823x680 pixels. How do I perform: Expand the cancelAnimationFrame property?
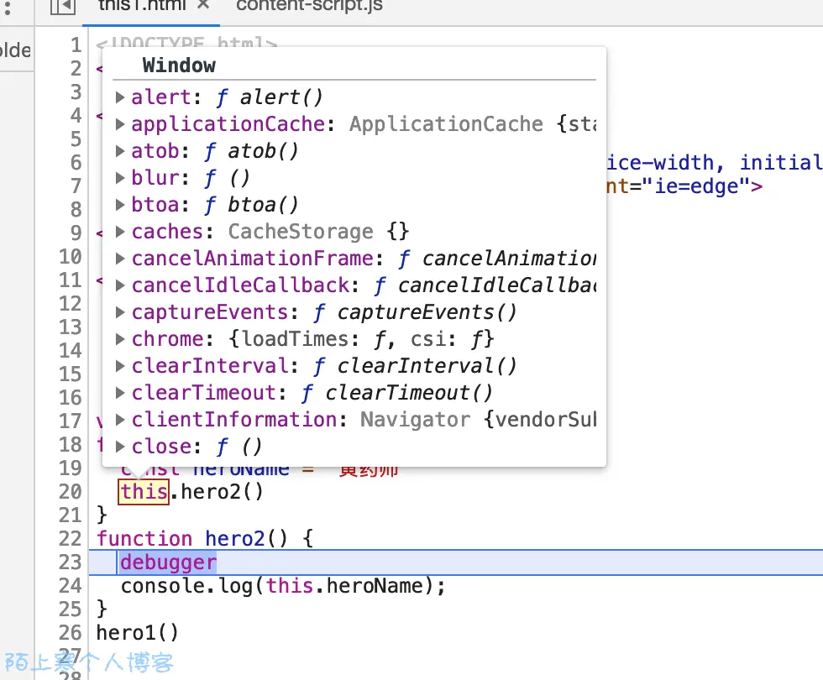coord(120,259)
